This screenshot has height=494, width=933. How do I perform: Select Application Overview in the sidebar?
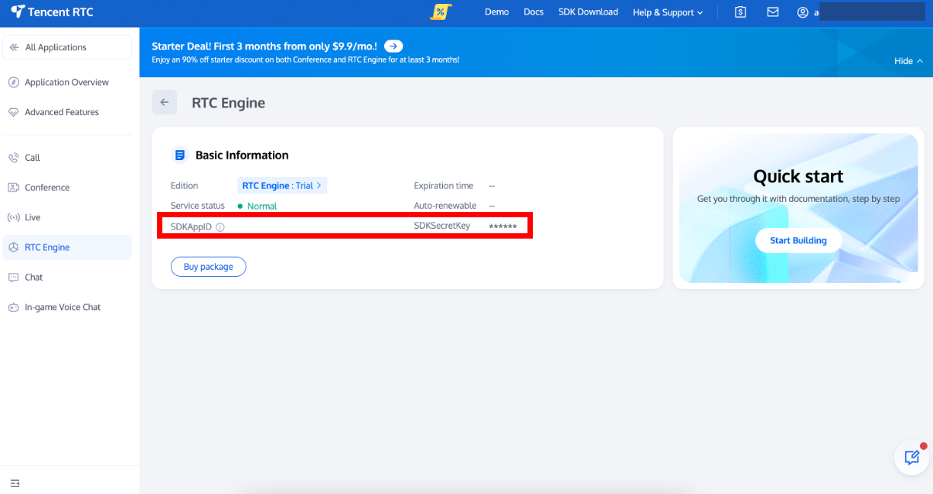67,82
